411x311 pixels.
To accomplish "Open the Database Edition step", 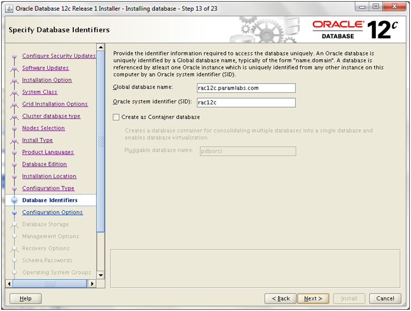I will (x=44, y=164).
